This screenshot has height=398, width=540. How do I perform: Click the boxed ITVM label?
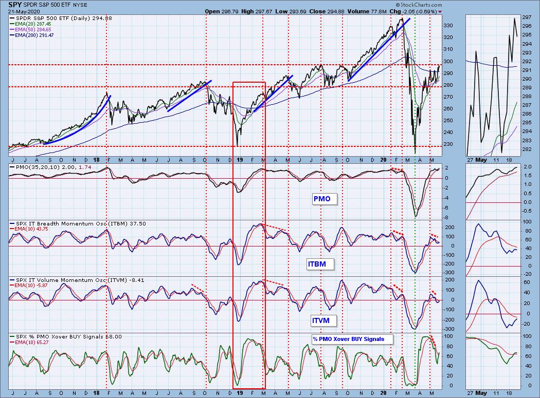coord(323,320)
